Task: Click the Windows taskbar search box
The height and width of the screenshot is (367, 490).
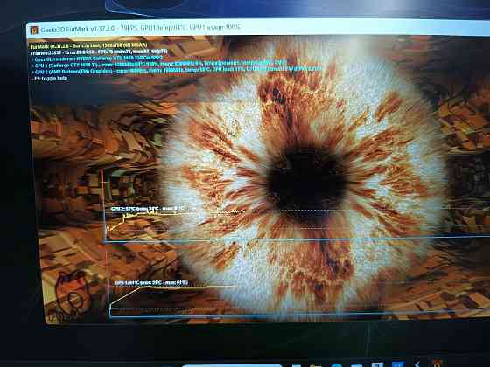Action: 232,365
